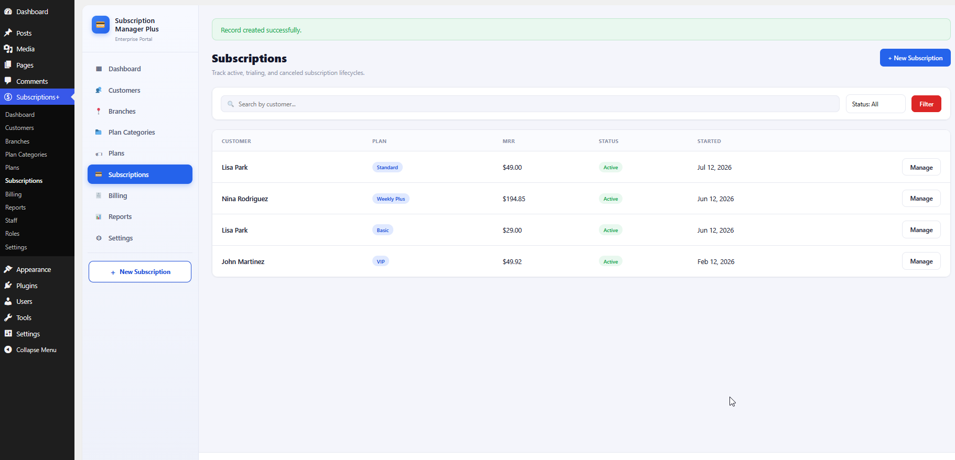Click the Media library icon
955x460 pixels.
pos(8,49)
